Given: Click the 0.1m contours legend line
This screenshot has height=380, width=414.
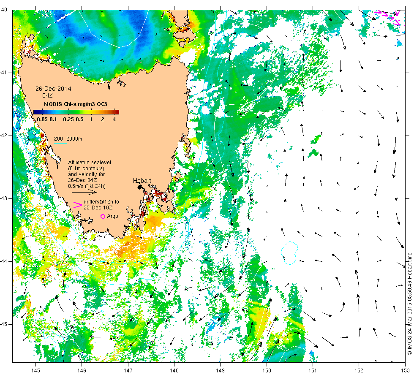Looking at the screenshot, I should 86,168.
